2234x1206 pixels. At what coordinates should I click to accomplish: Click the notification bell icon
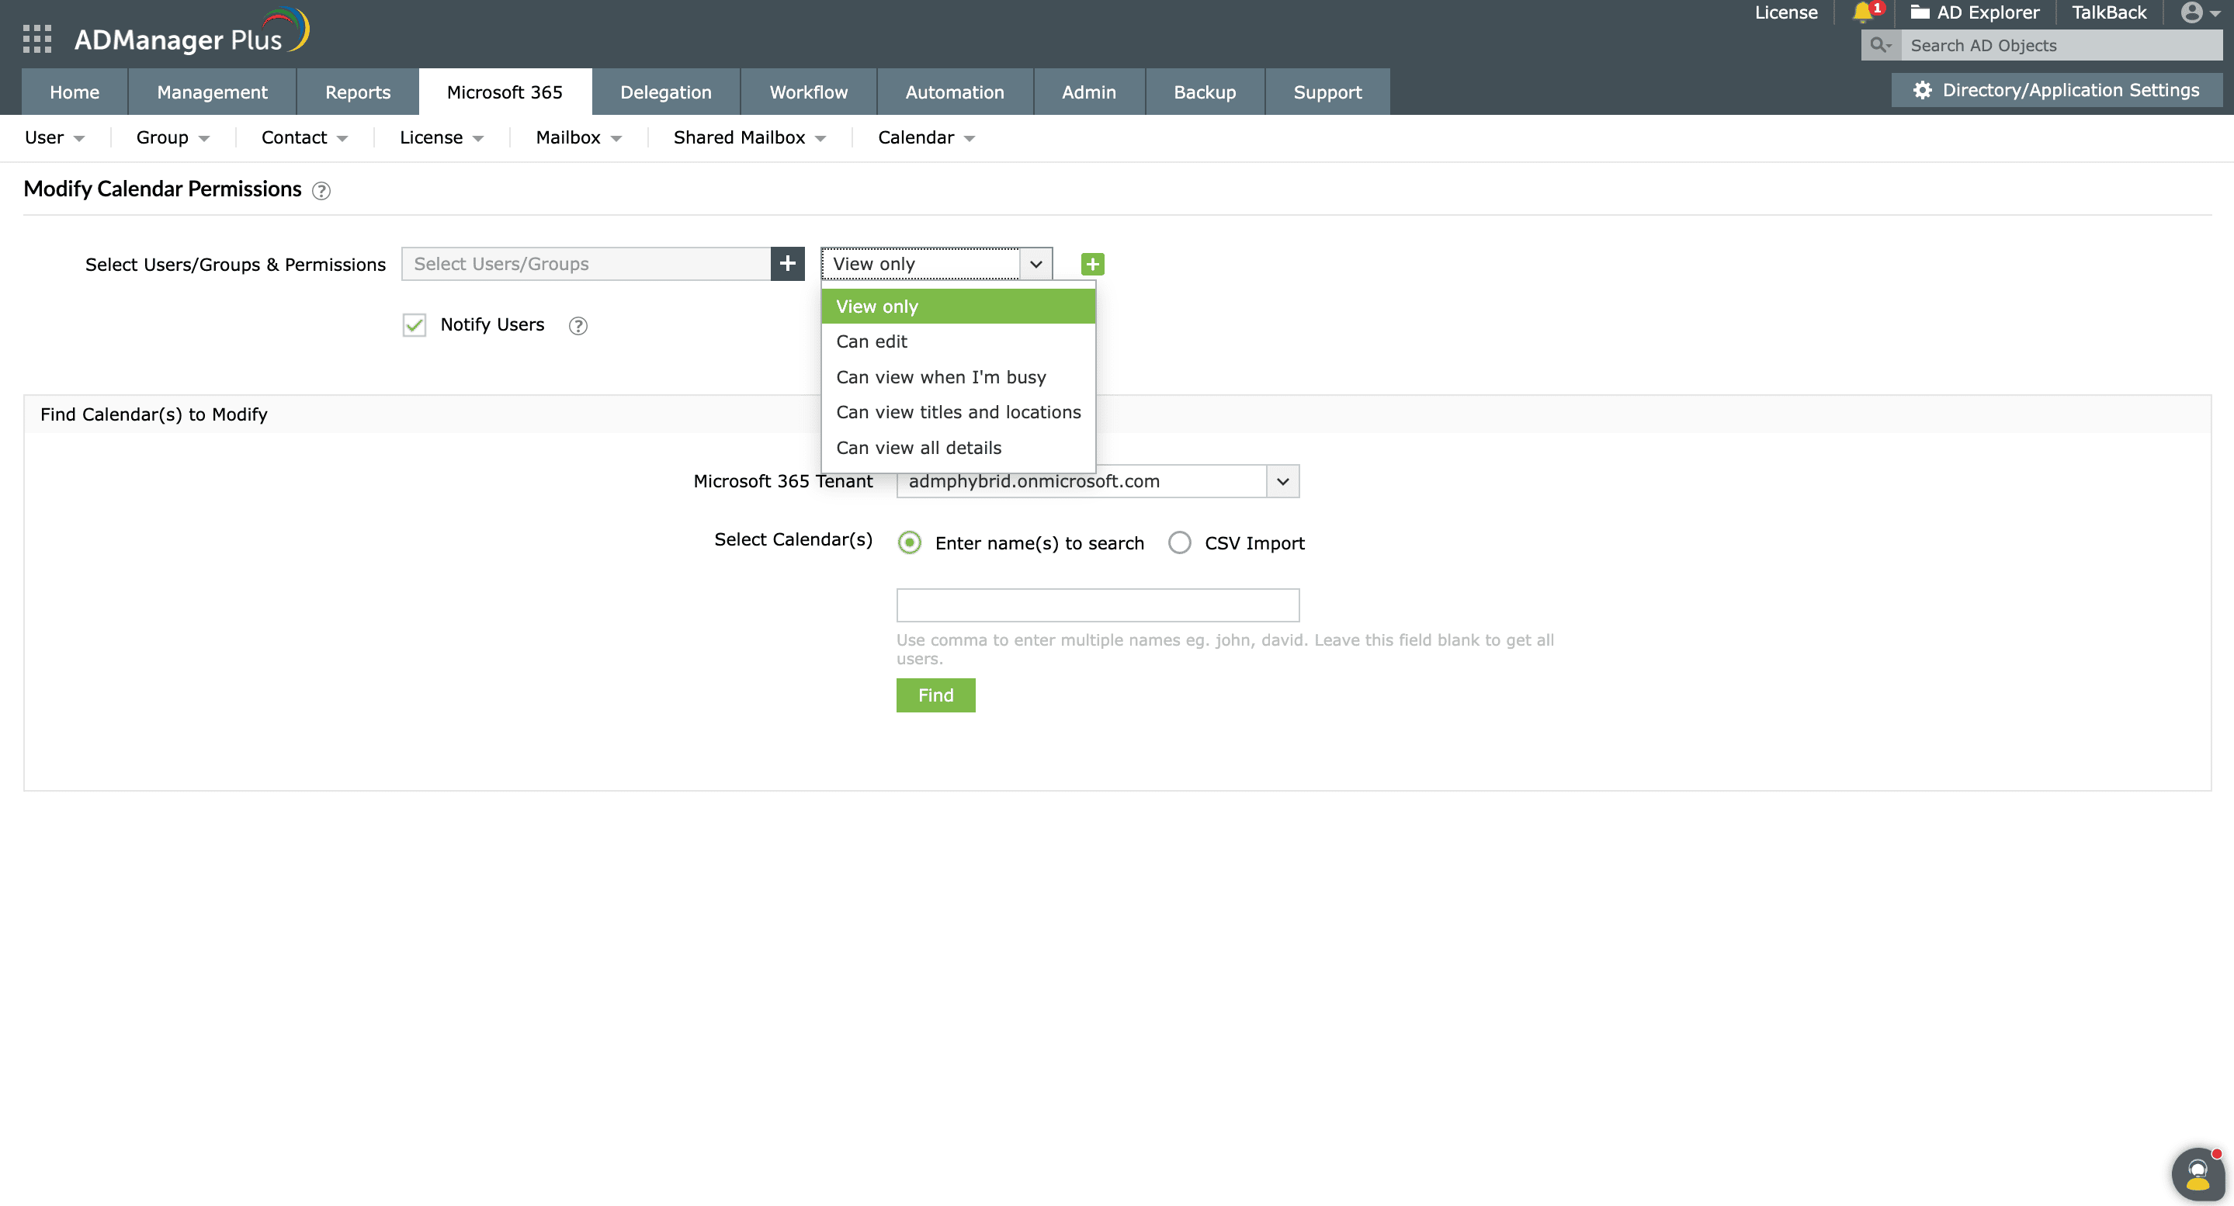(x=1861, y=12)
